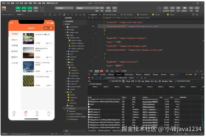This screenshot has width=206, height=137.
Task: Enable the Disable cache checkbox
Action: (x=116, y=78)
